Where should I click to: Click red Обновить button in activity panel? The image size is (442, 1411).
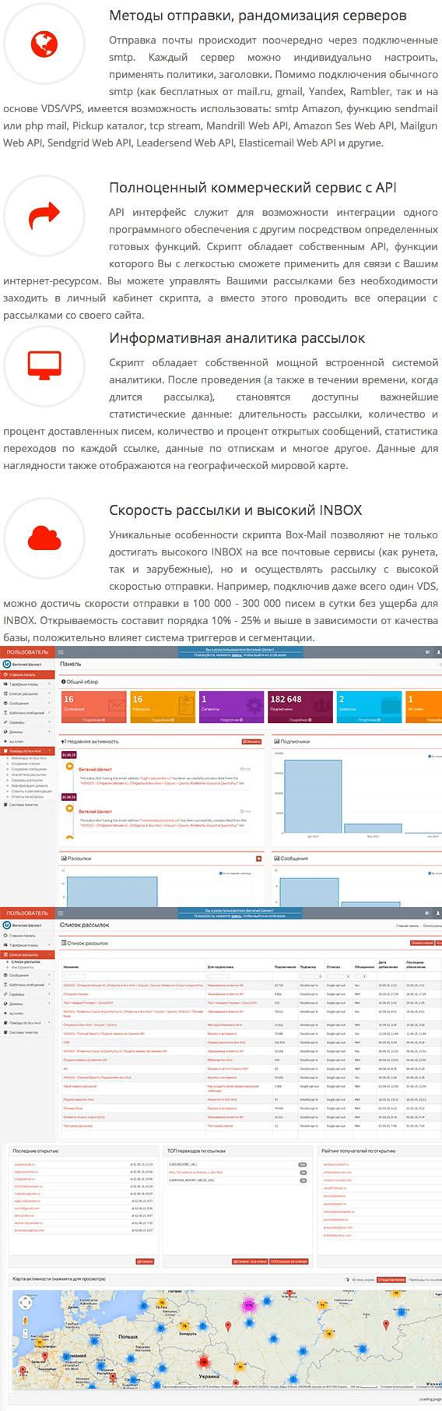pos(251,742)
